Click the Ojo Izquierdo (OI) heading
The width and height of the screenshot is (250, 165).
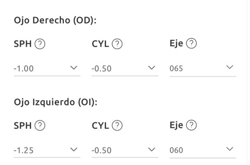click(55, 102)
